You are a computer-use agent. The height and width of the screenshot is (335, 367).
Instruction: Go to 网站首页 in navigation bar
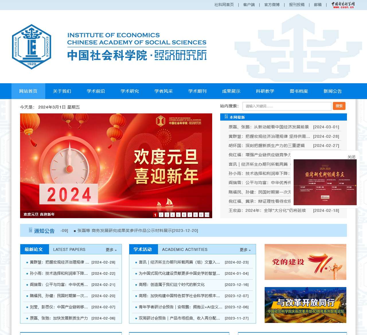point(28,91)
